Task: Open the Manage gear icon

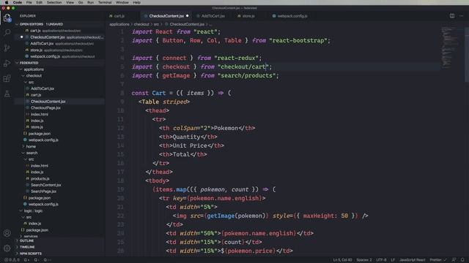Action: click(x=7, y=248)
